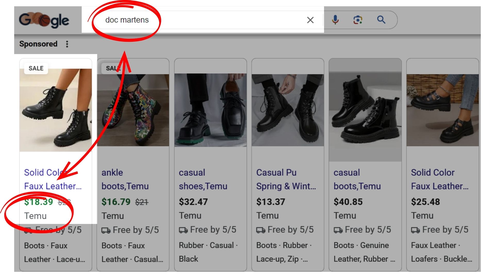495x278 pixels.
Task: Clear the search box with X
Action: pyautogui.click(x=310, y=20)
